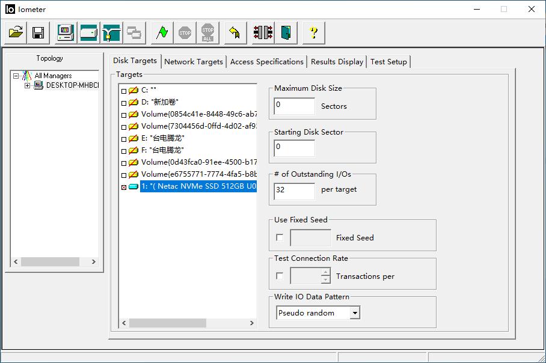Click the crossed-out drive icon for E:
Viewport: 546px width, 363px height.
click(133, 138)
